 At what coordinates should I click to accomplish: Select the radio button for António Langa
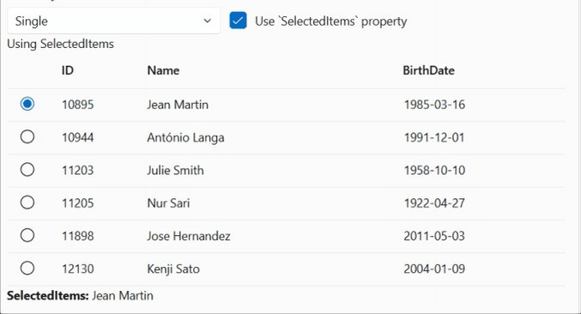27,136
